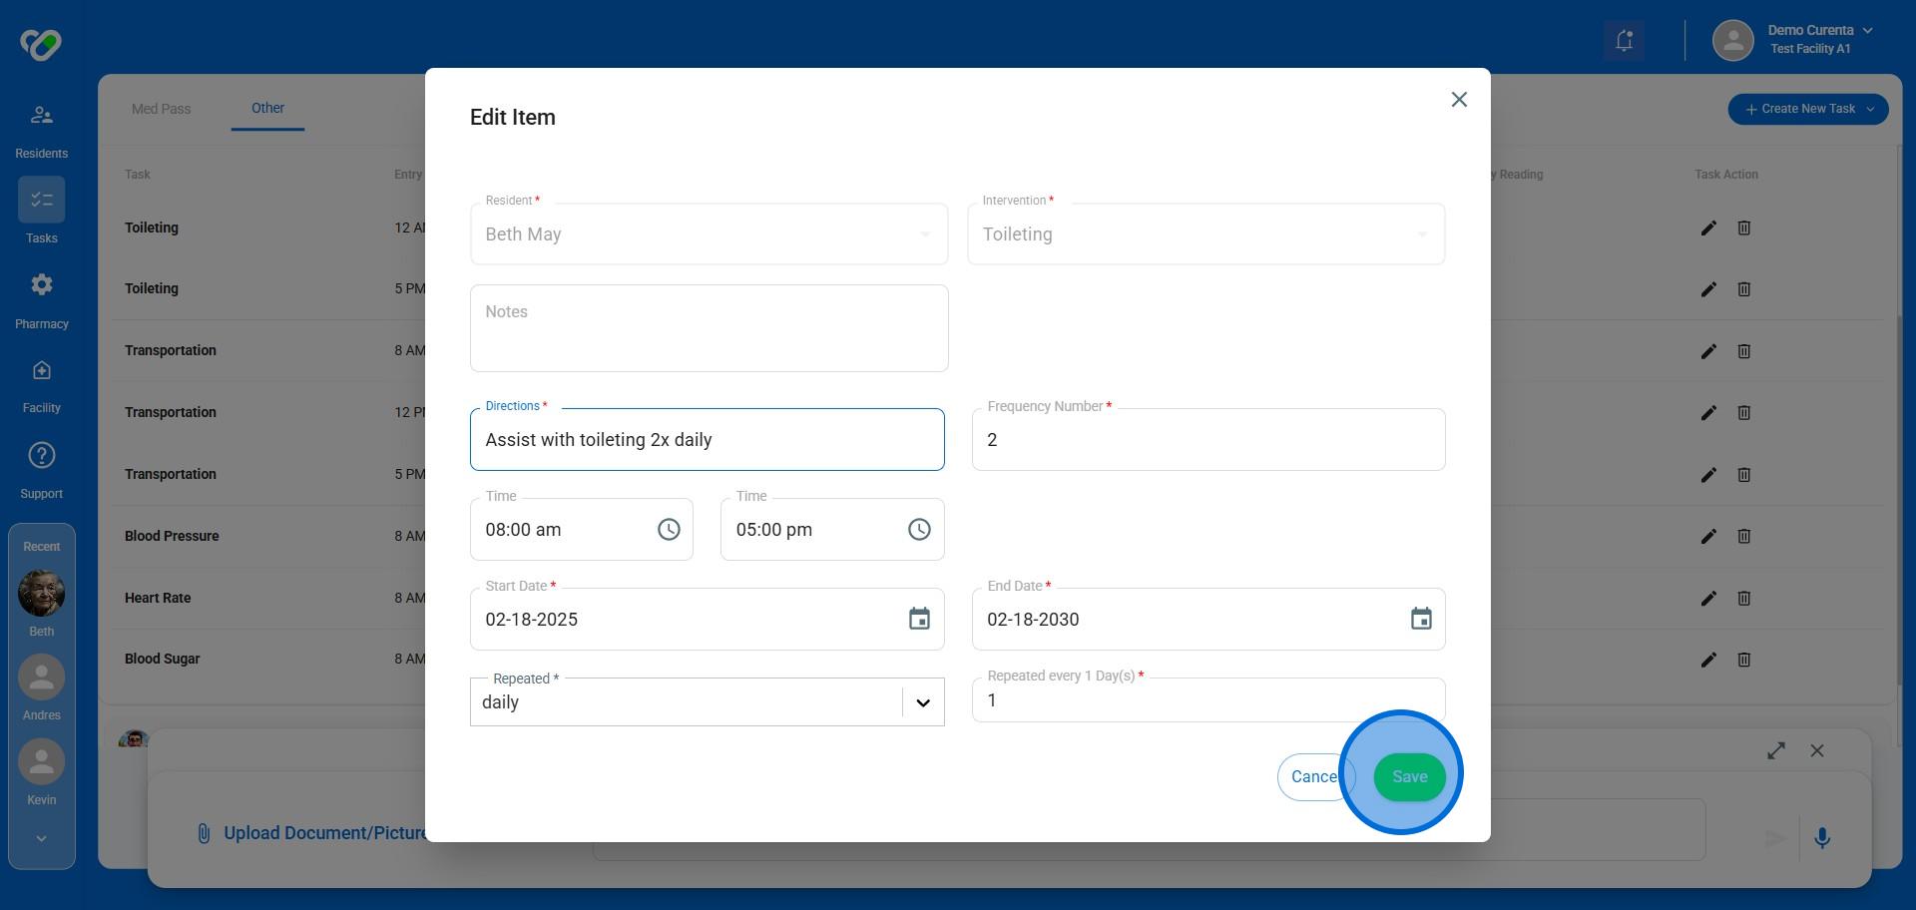Open clock picker for 05:00 pm time
Viewport: 1916px width, 910px height.
tap(919, 530)
